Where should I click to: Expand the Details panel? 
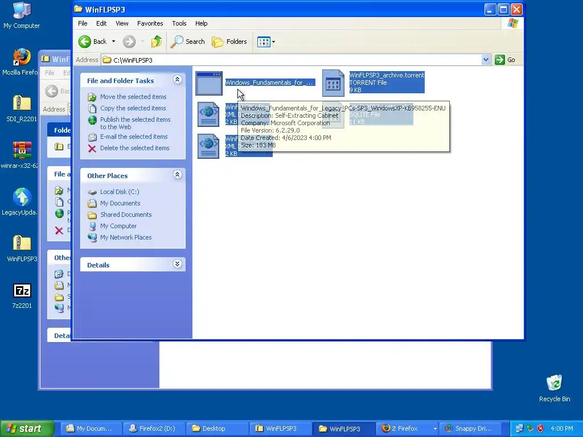(x=178, y=264)
